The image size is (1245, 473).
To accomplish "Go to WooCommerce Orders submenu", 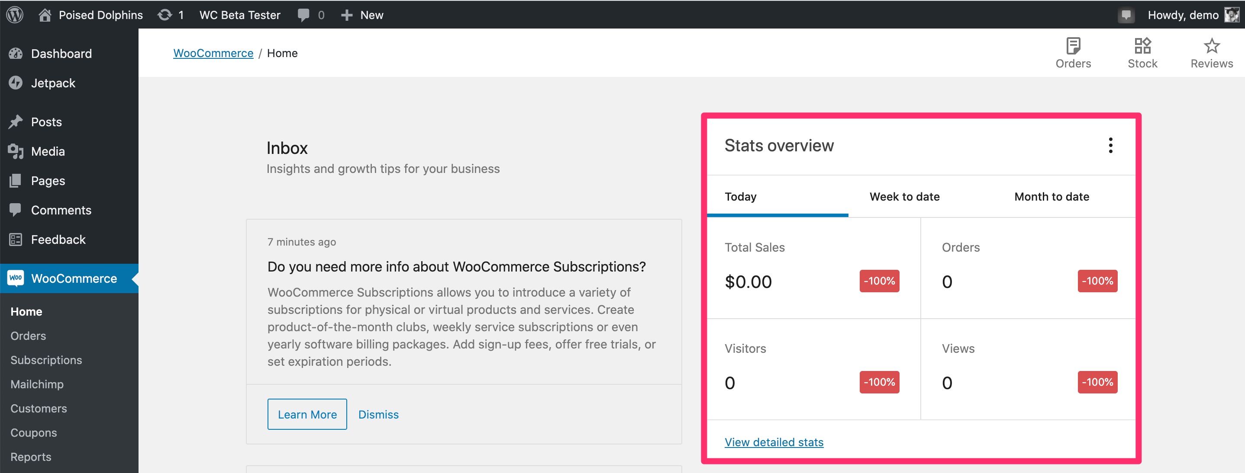I will 28,336.
